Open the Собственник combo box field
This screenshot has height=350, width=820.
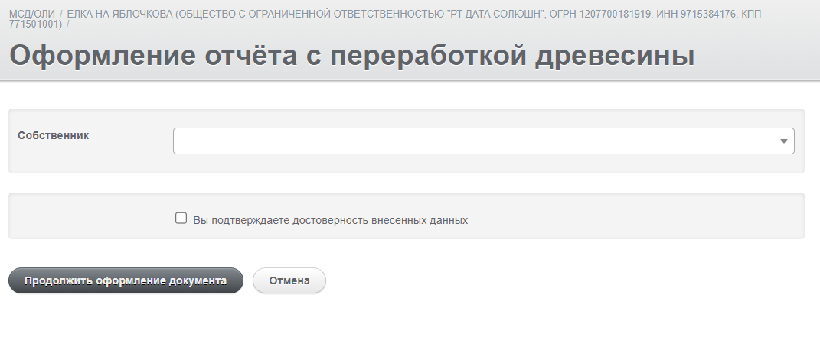click(x=484, y=141)
